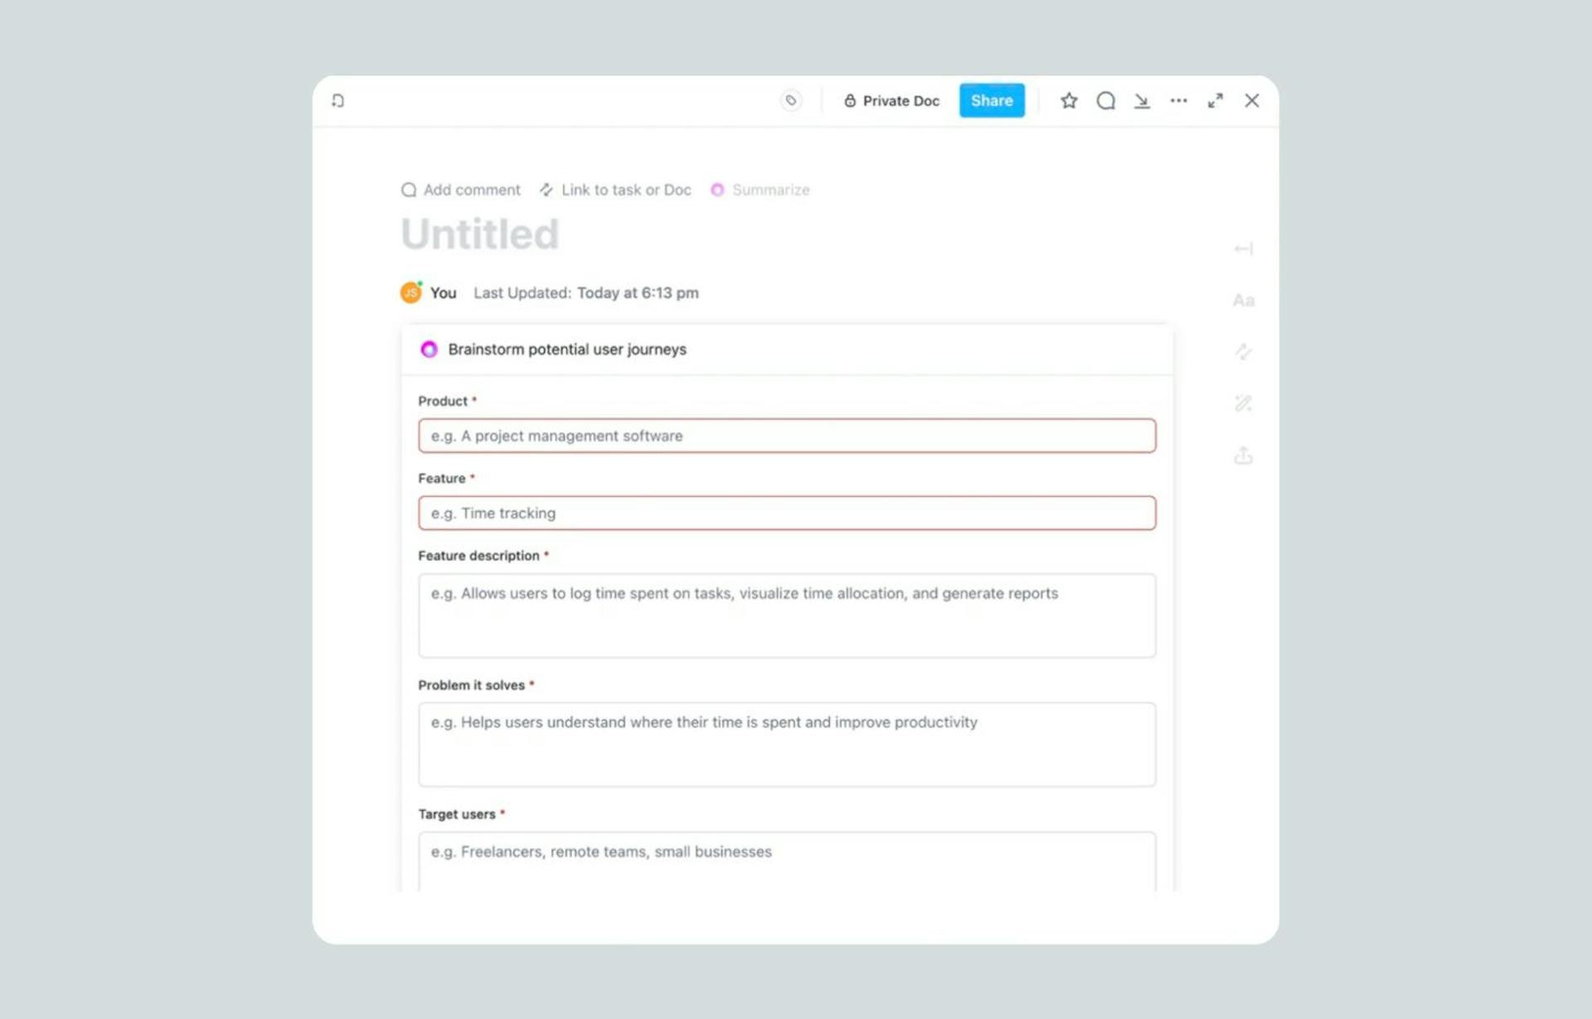The height and width of the screenshot is (1019, 1592).
Task: Click the share/export upload icon in sidebar
Action: click(x=1243, y=455)
